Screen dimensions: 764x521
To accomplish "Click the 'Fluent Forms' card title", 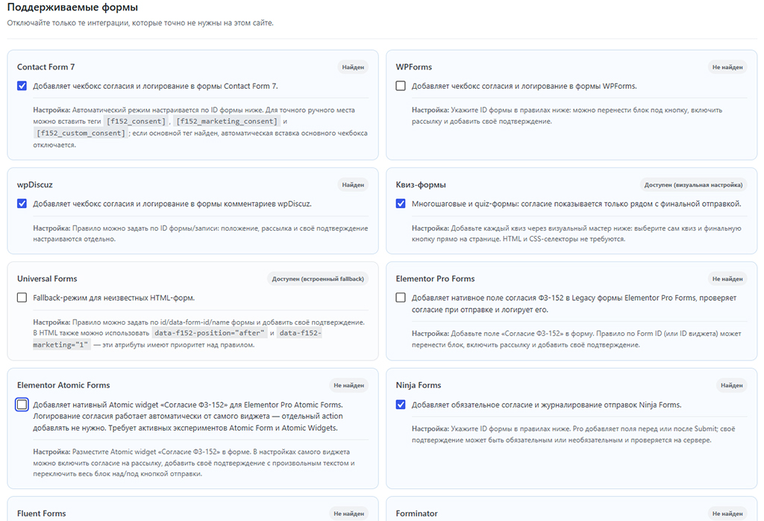I will click(42, 514).
